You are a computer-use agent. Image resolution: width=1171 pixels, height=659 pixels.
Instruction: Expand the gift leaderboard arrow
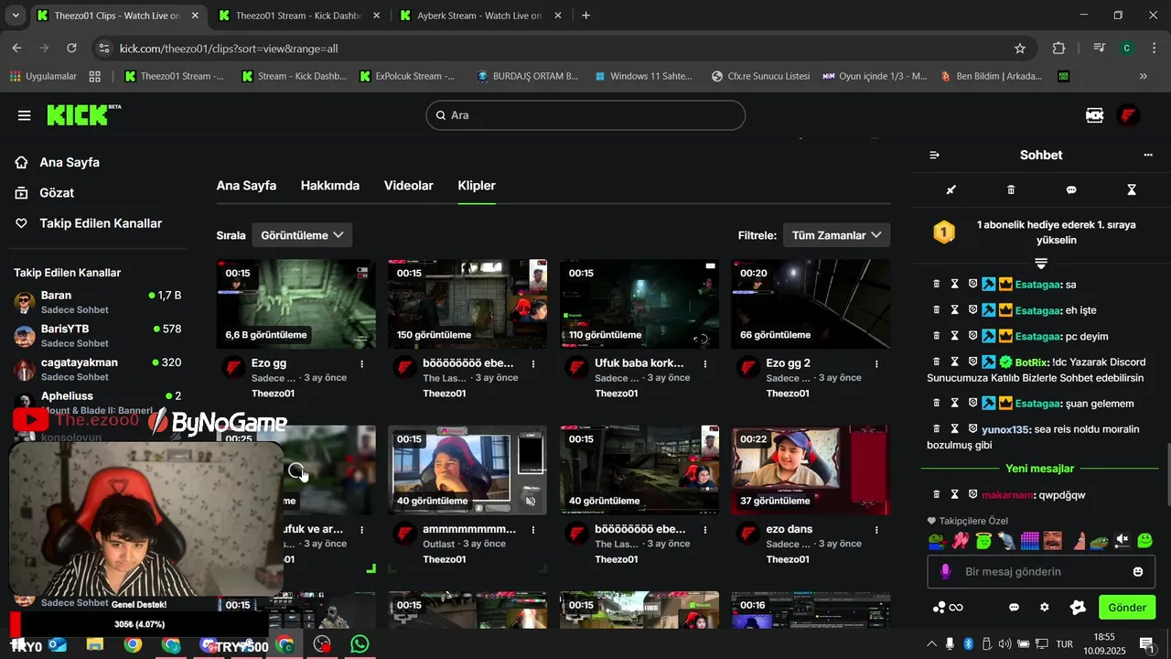point(1041,264)
